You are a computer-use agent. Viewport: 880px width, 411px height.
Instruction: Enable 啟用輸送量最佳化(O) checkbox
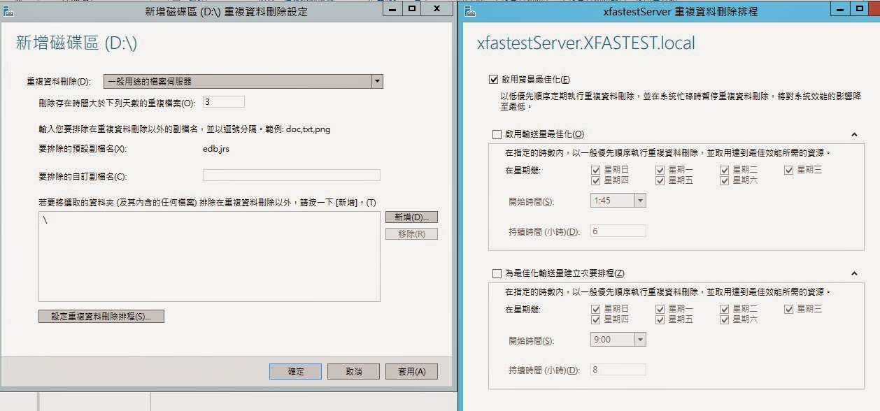(497, 134)
